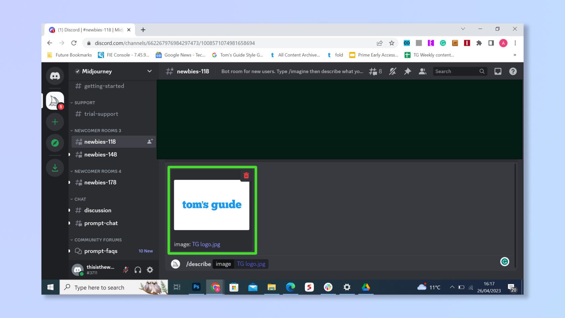Image resolution: width=565 pixels, height=318 pixels.
Task: Open Midjourney server dropdown menu
Action: point(149,71)
